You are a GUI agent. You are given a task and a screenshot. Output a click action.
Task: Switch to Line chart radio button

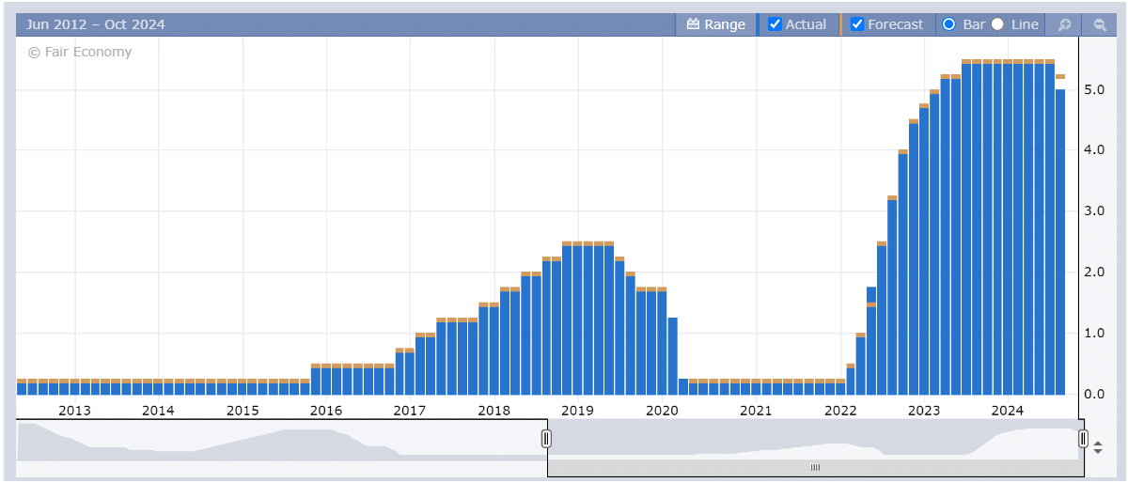coord(997,24)
